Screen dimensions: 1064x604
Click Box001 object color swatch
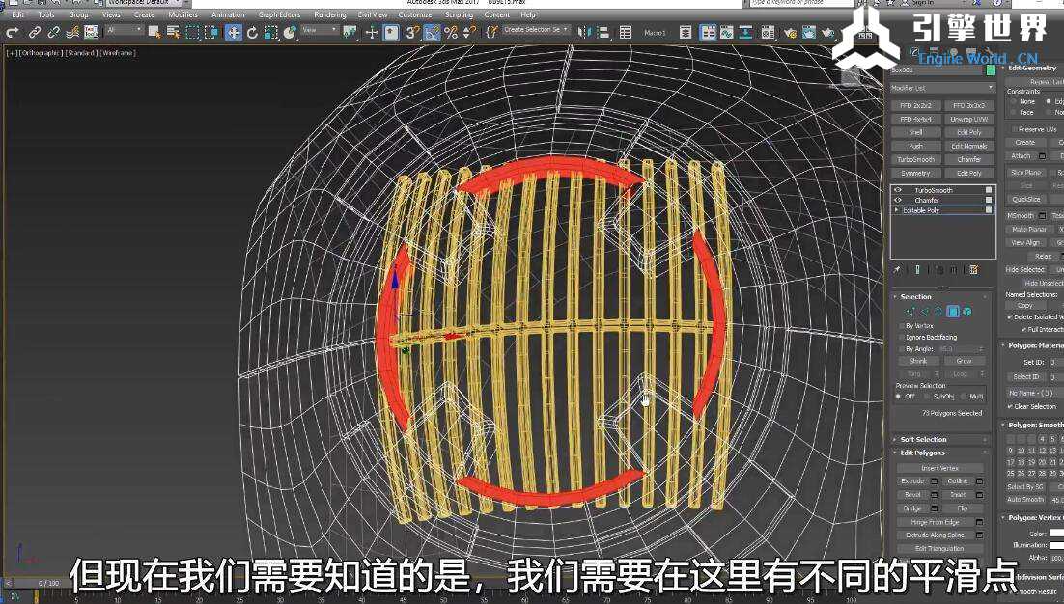(991, 69)
